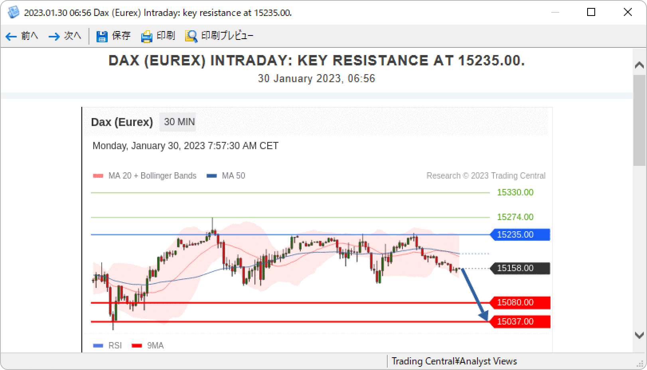Click the 印刷 printer icon

click(147, 37)
